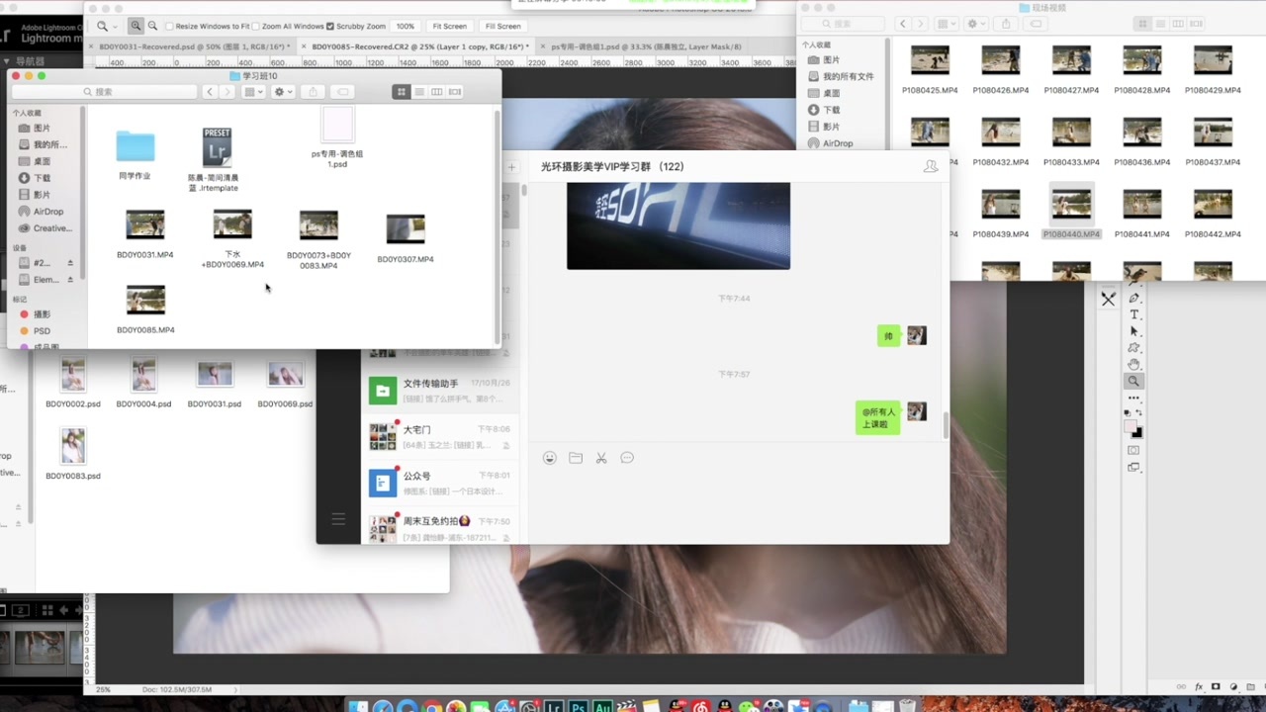Click the crossed tools panel icon

[1108, 299]
